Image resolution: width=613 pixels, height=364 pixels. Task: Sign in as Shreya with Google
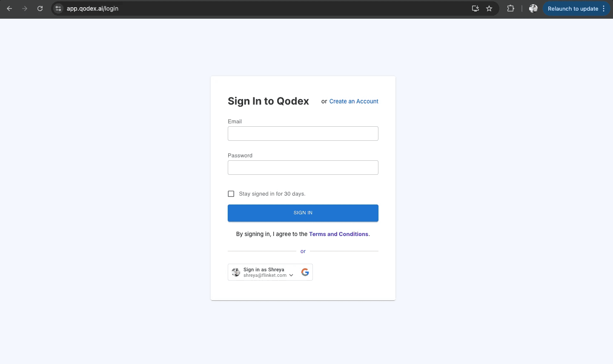pyautogui.click(x=270, y=272)
